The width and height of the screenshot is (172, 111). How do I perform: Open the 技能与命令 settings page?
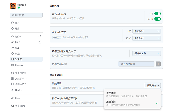26,79
